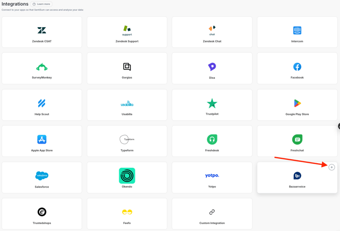The image size is (340, 231).
Task: Select the Intercom logo icon
Action: [297, 30]
